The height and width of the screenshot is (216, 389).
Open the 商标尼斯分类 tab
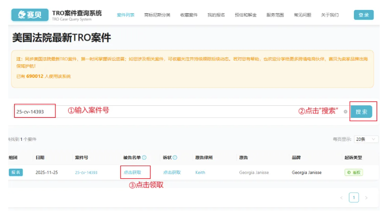coord(157,15)
